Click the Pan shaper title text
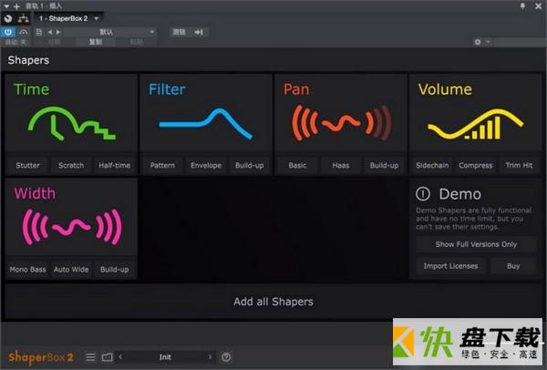The height and width of the screenshot is (370, 547). pyautogui.click(x=296, y=89)
